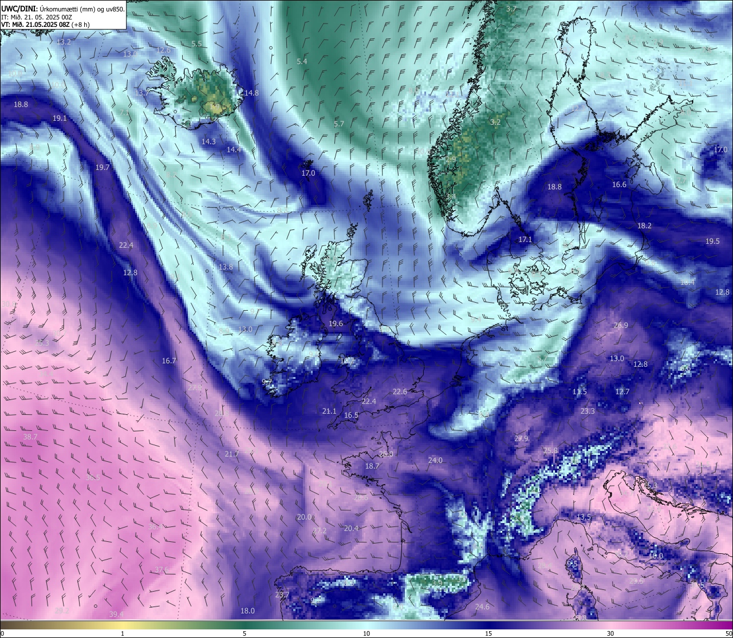Click the magenta color scale end near 50

(x=724, y=624)
